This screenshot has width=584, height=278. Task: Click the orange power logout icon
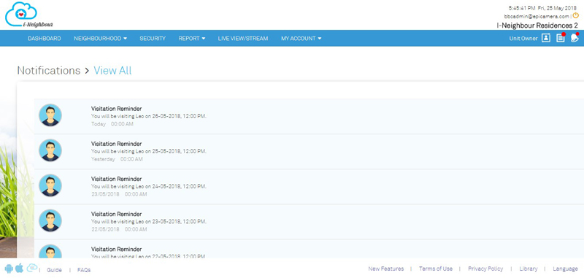[x=576, y=15]
